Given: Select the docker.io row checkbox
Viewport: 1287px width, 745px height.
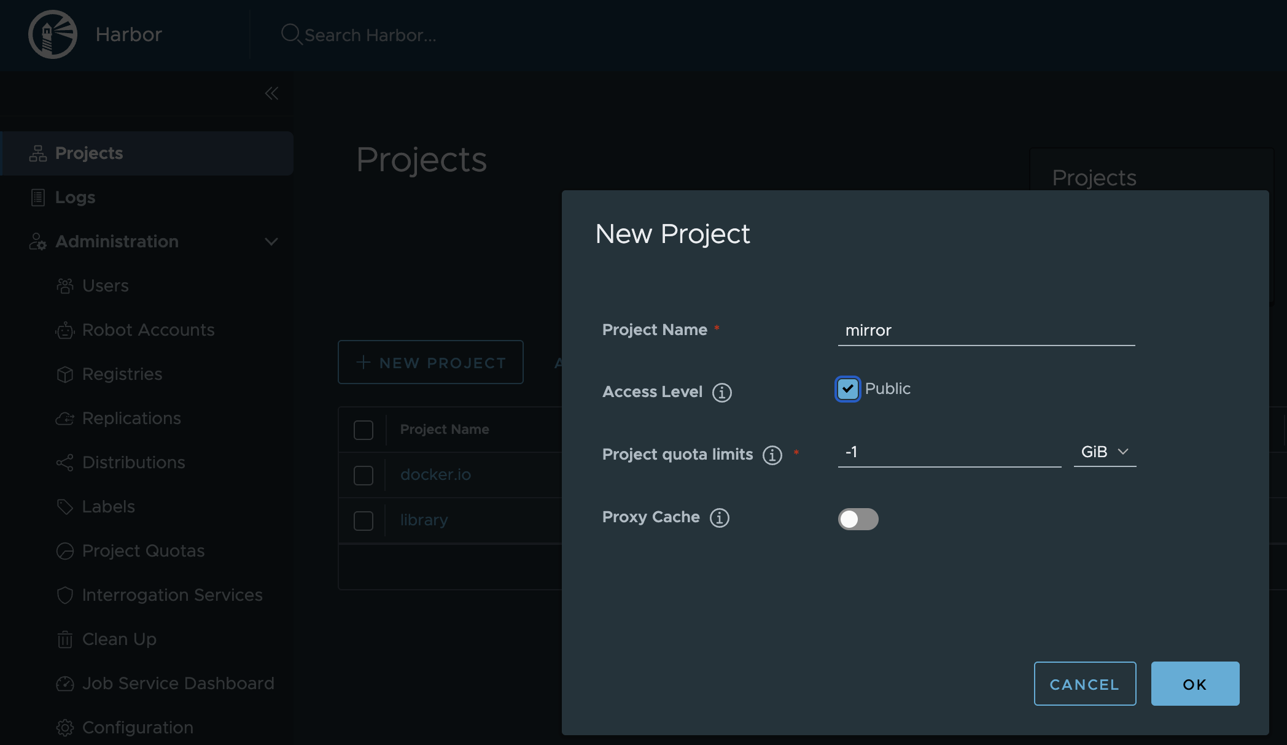Looking at the screenshot, I should pyautogui.click(x=364, y=475).
